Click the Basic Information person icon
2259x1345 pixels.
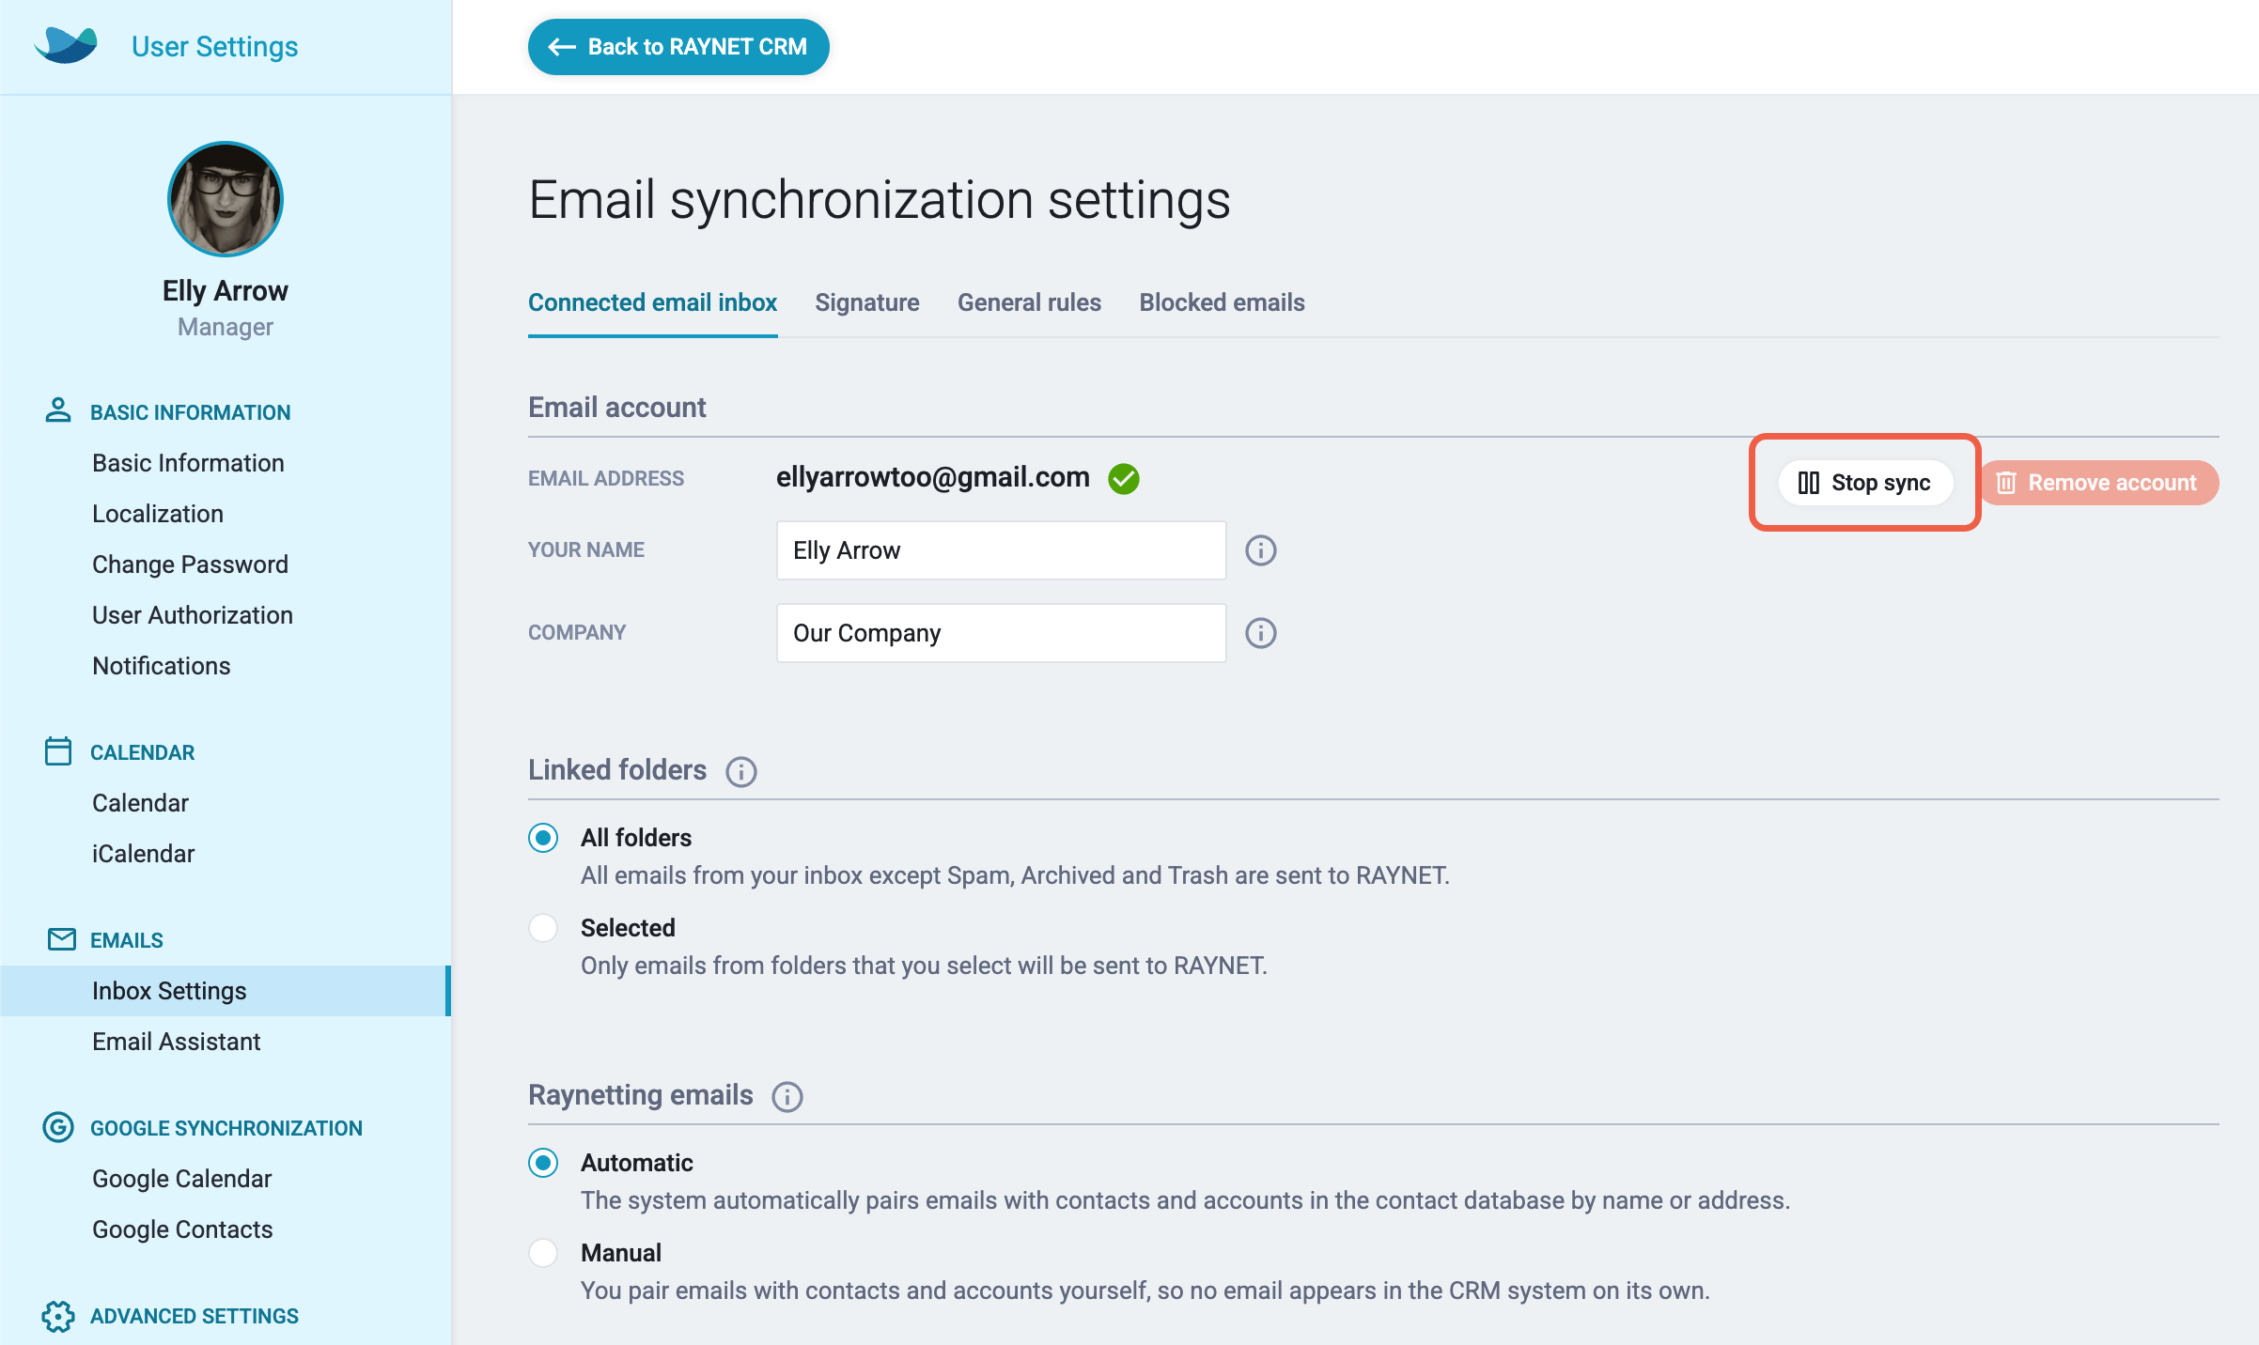[58, 410]
